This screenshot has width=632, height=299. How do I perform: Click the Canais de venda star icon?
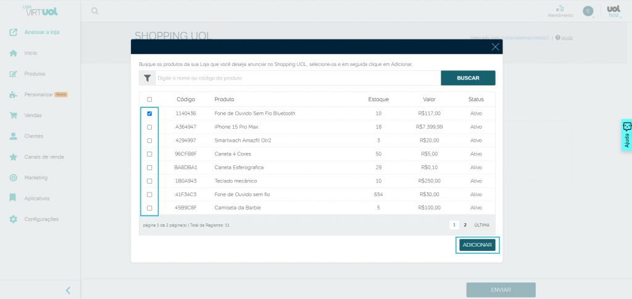tap(14, 157)
